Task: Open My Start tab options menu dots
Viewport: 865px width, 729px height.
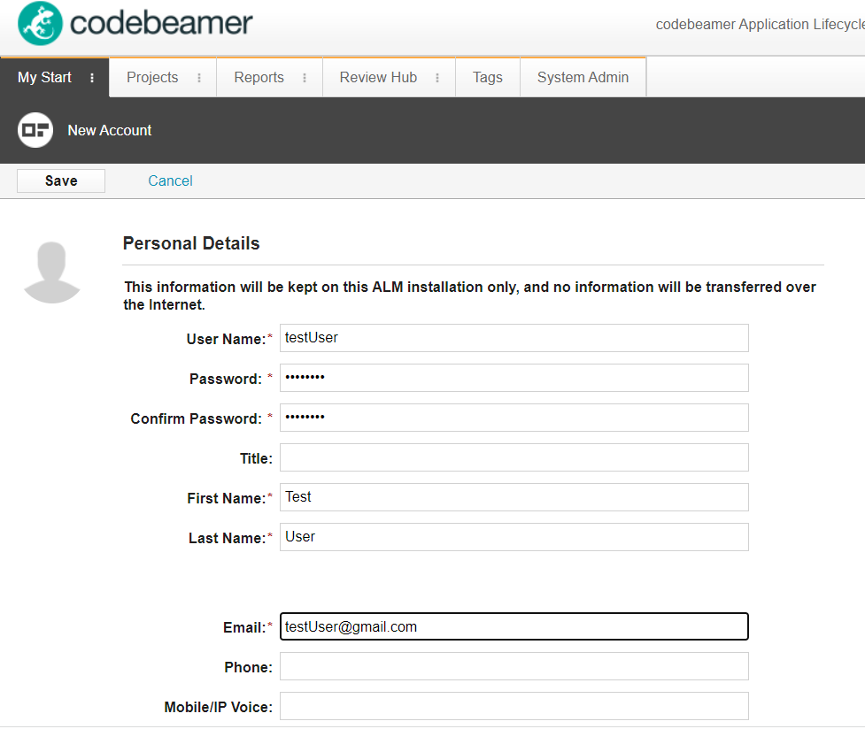Action: click(x=92, y=78)
